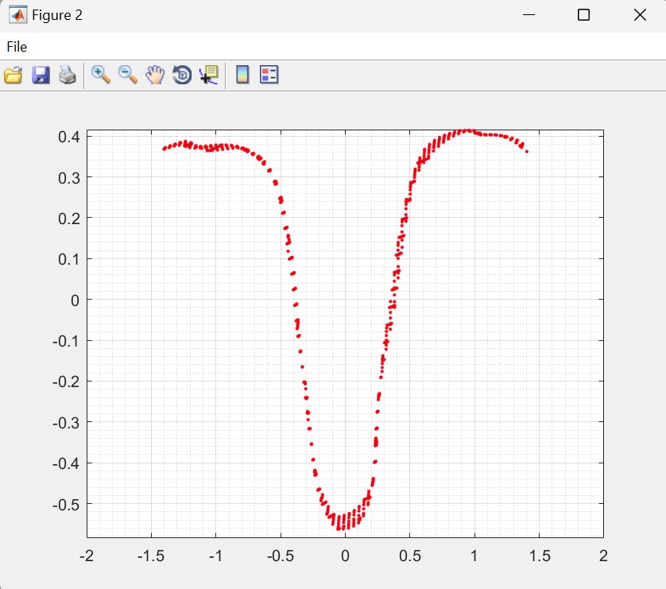Click the MATLAB logo in the title bar

tap(17, 15)
